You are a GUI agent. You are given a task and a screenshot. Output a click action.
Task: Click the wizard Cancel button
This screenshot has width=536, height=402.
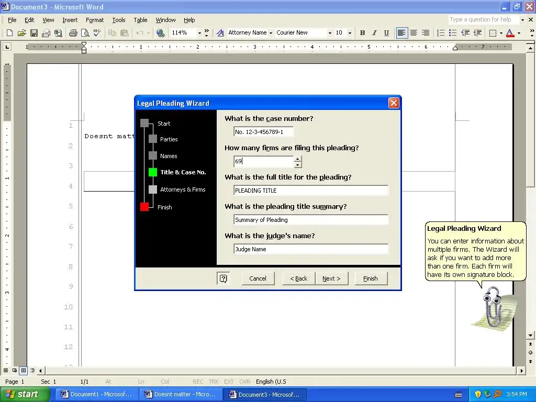pos(258,278)
